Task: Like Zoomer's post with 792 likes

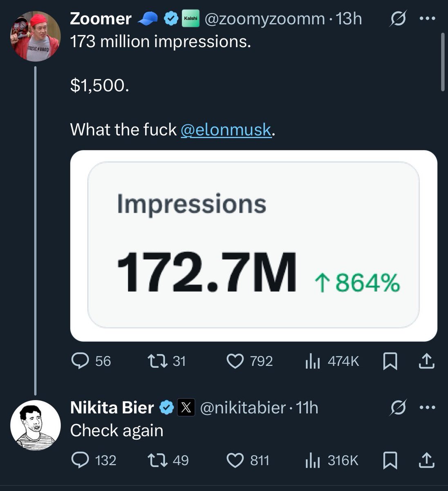Action: 235,361
